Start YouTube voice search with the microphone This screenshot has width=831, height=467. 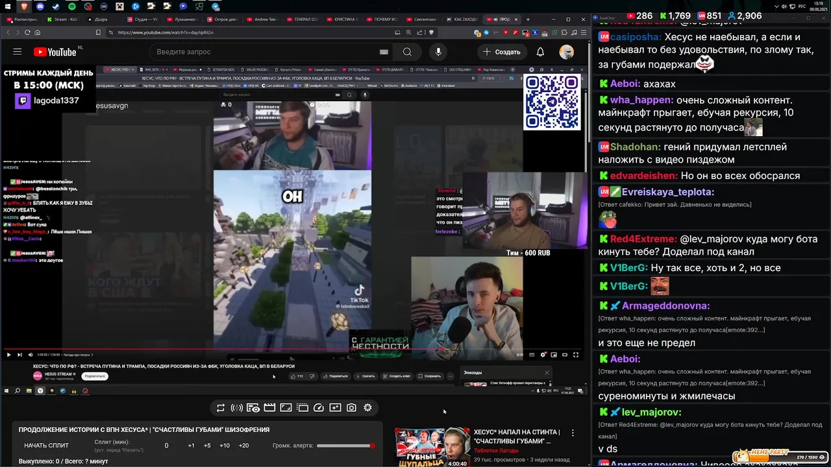coord(438,52)
